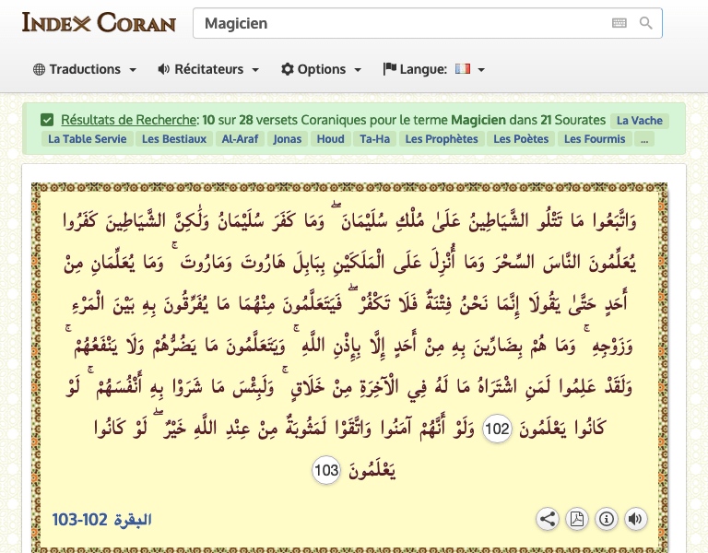Select the Ta-Ha sourate tag
The height and width of the screenshot is (553, 708).
[374, 139]
